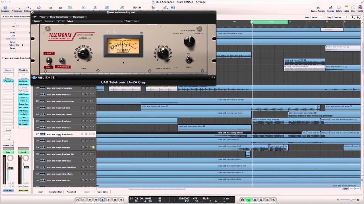This screenshot has height=204, width=364.
Task: Click the Compare button in the plugin header
Action: 49,21
